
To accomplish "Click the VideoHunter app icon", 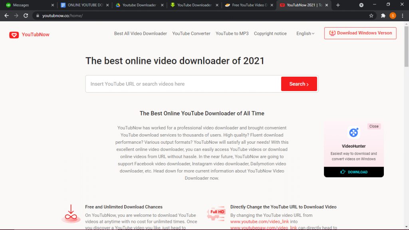I will (353, 133).
